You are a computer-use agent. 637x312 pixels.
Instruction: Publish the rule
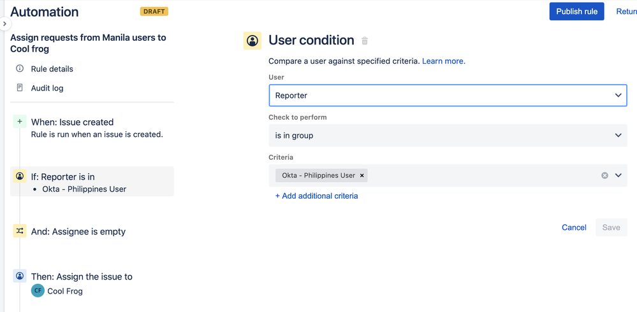point(576,11)
